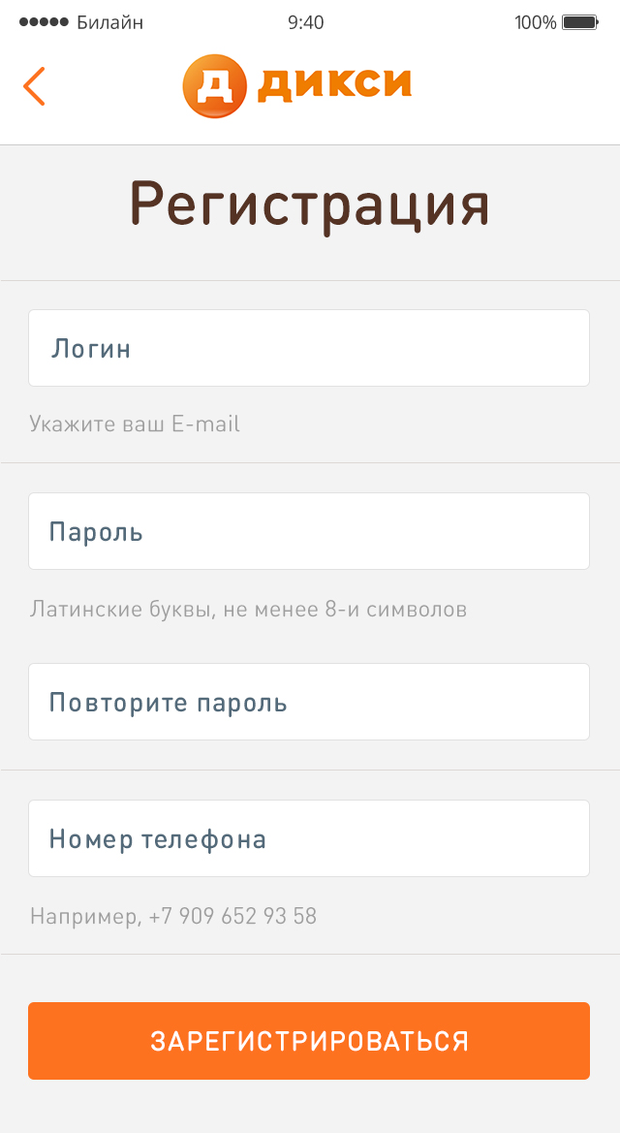Click the example phone number hint
Screen dimensions: 620x1133
[173, 916]
